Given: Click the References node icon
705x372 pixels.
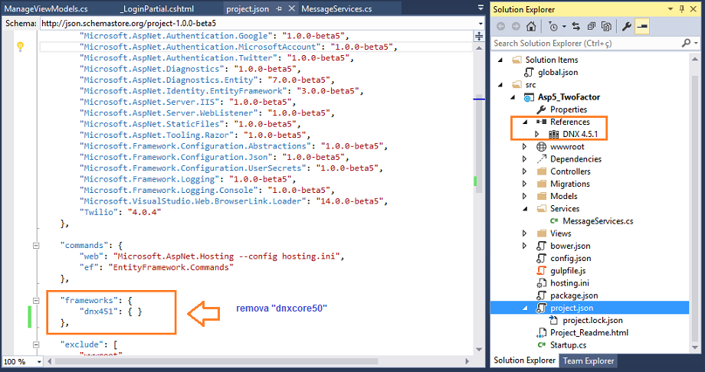Looking at the screenshot, I should 541,122.
